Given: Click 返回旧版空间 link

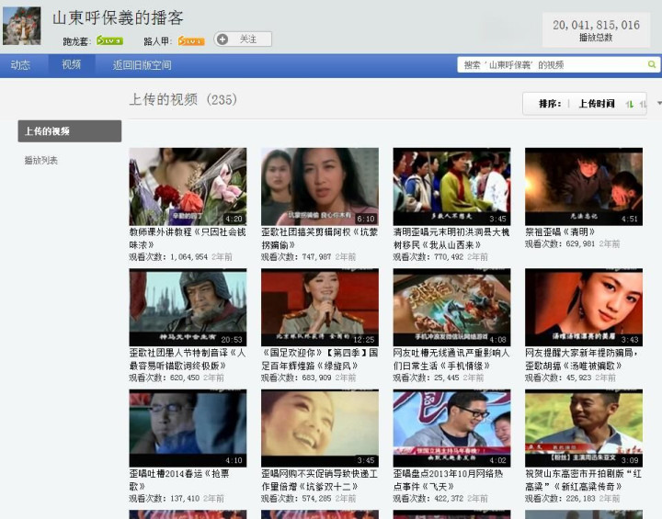Looking at the screenshot, I should pos(142,65).
